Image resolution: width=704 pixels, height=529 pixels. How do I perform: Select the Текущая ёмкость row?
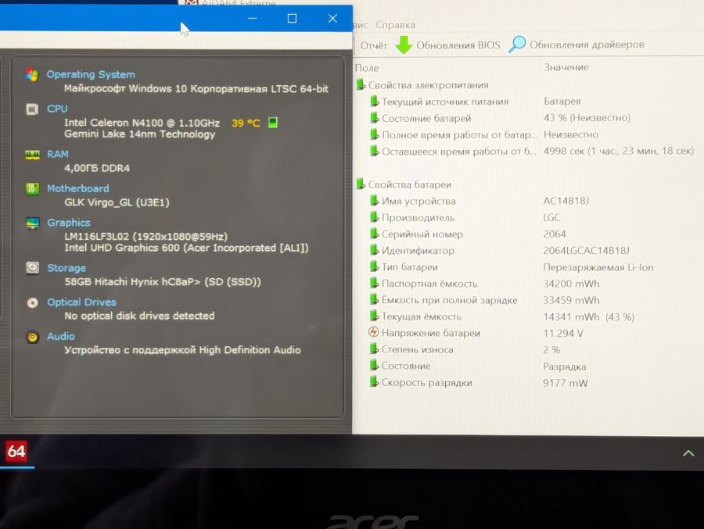coord(502,316)
